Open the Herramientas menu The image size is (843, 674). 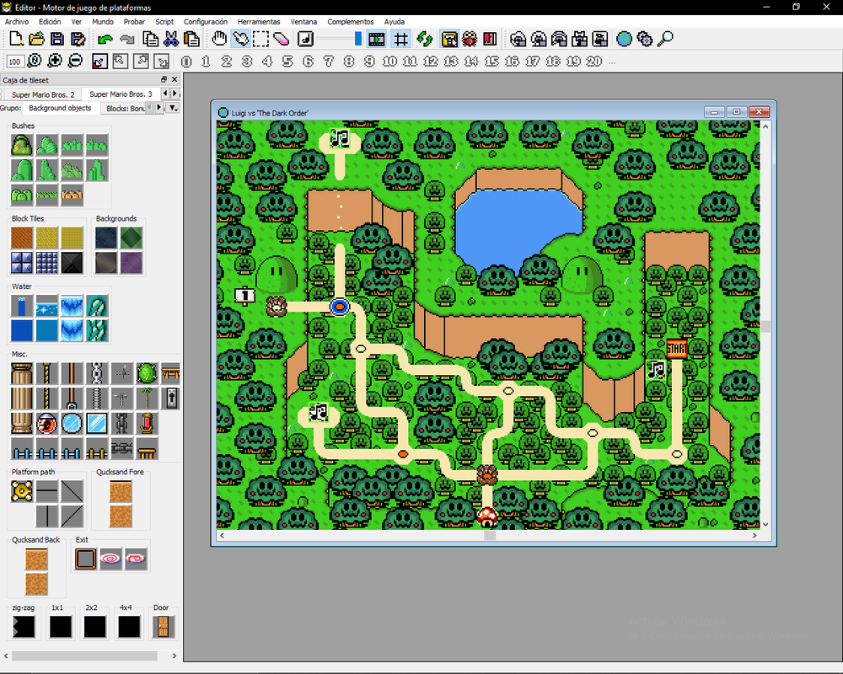259,22
